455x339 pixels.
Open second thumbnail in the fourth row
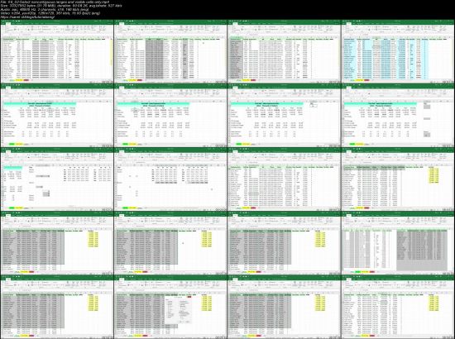(170, 243)
